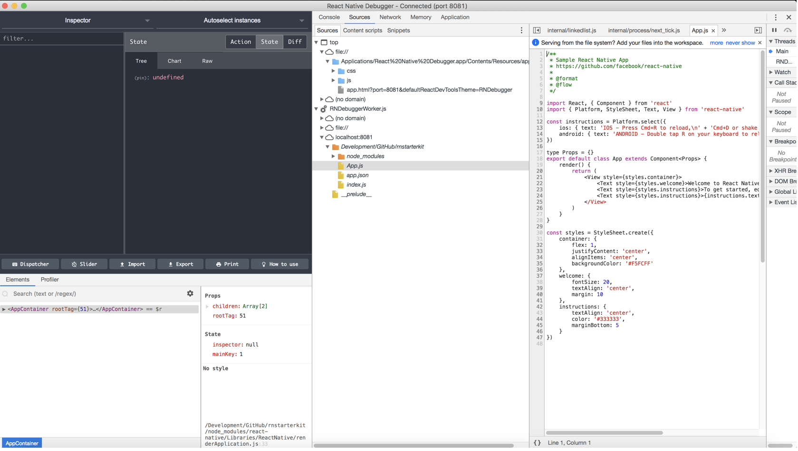Expand the node_modules folder
Screen dimensions: 798x451
click(334, 156)
